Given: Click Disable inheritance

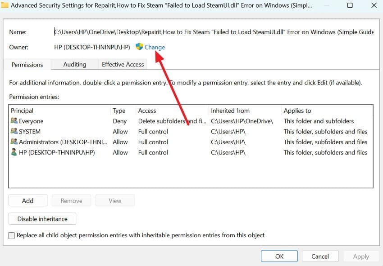Looking at the screenshot, I should point(42,219).
